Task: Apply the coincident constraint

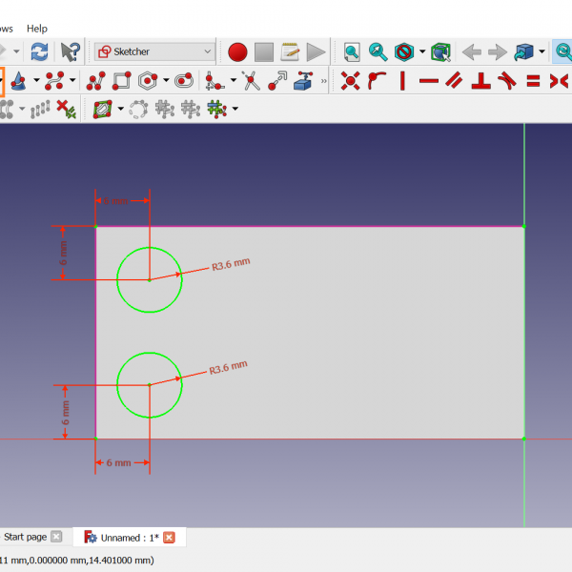Action: coord(351,81)
